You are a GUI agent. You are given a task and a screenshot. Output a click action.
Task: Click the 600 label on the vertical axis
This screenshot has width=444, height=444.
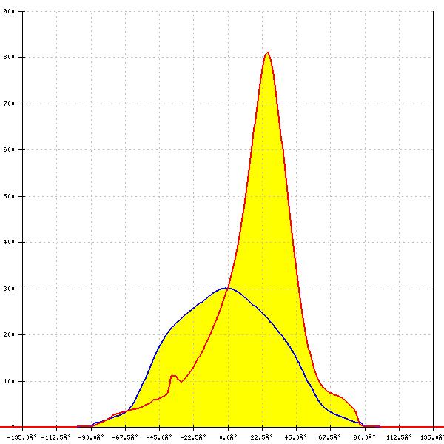pos(9,149)
